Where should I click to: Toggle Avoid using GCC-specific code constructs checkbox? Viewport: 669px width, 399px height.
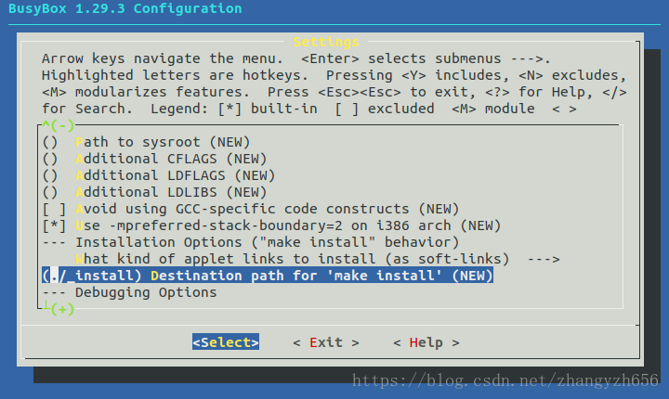click(251, 209)
